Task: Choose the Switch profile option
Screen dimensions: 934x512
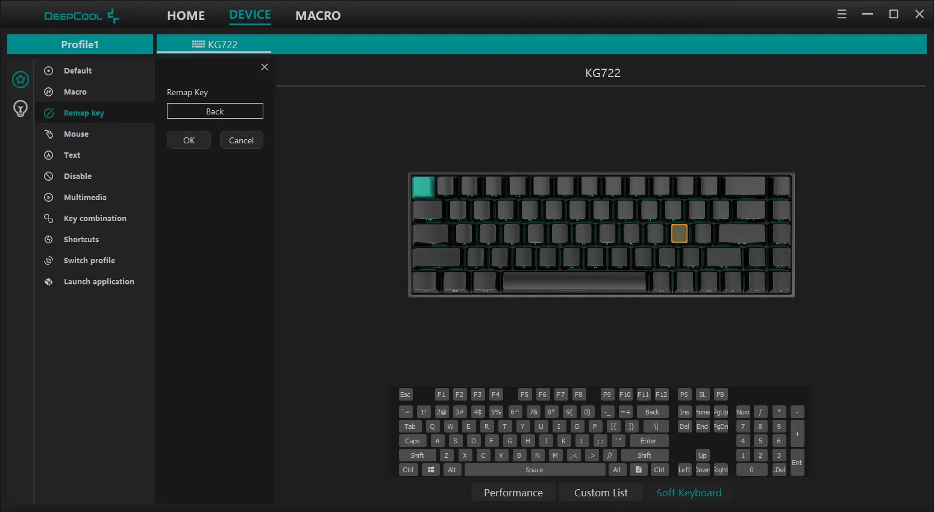Action: 89,260
